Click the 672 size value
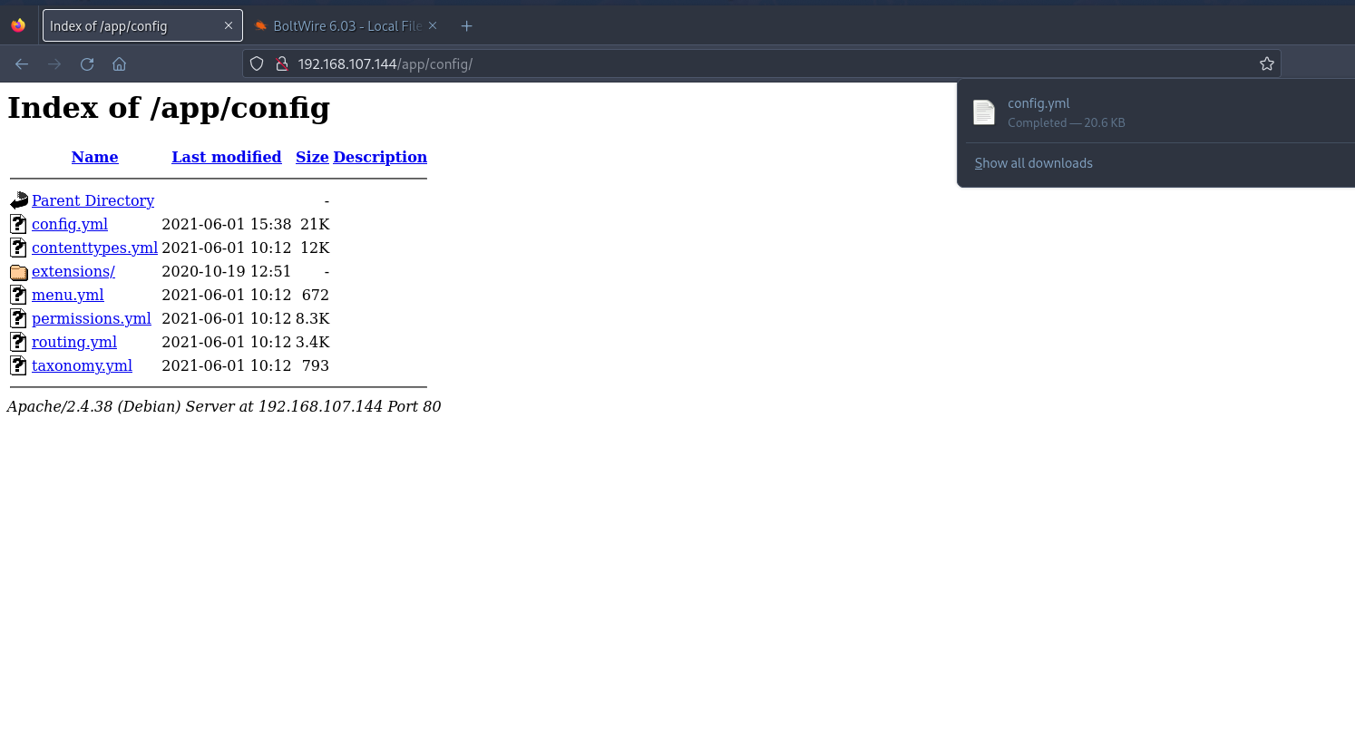This screenshot has width=1355, height=739. (316, 295)
